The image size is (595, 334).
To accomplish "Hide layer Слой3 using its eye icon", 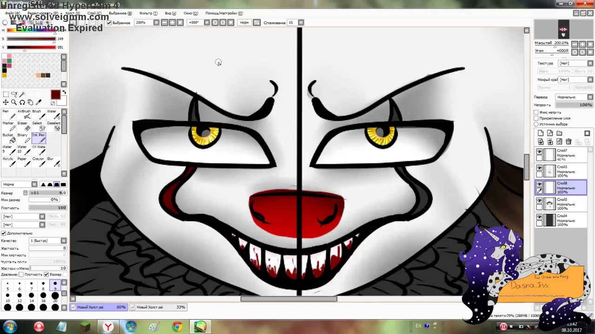I will click(539, 168).
